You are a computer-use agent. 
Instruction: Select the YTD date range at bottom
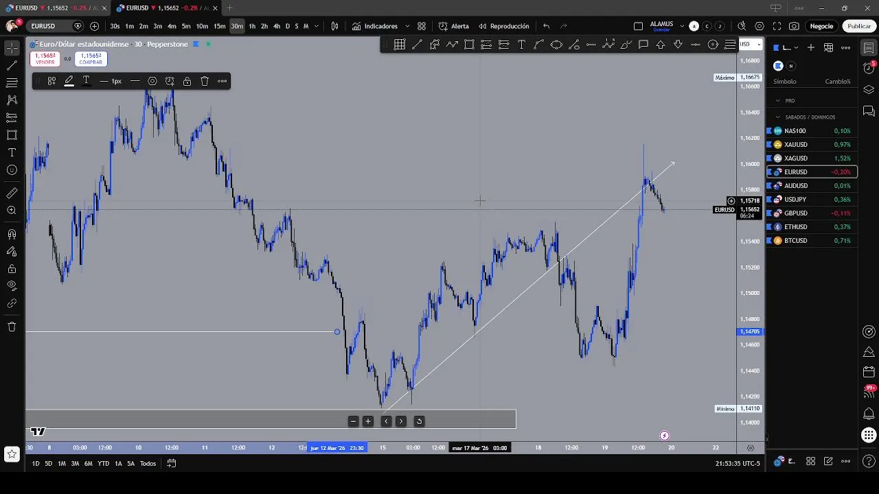(x=103, y=463)
